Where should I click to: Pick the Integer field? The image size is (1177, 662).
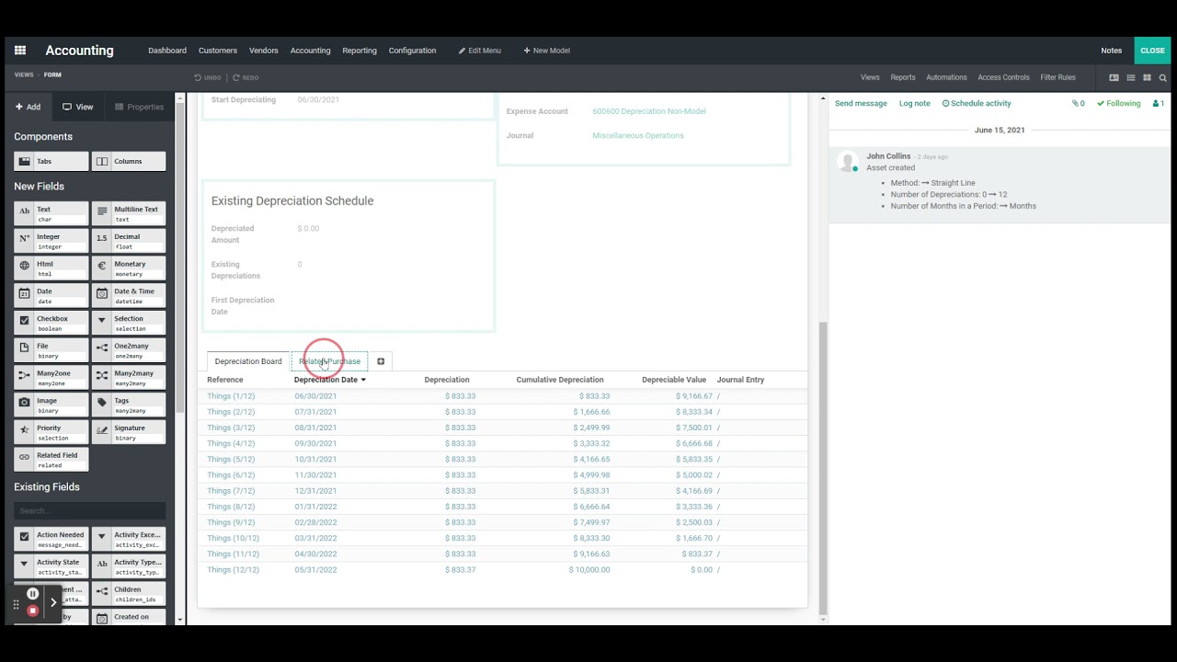coord(51,241)
